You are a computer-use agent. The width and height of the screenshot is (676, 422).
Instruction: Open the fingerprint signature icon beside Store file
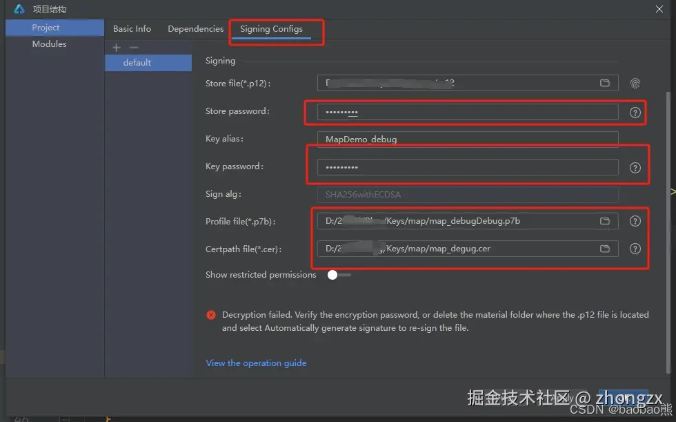pos(635,82)
